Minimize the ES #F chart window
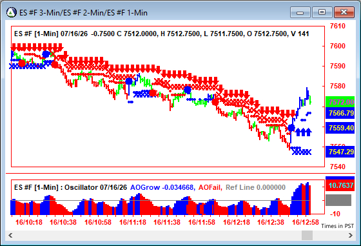The image size is (361, 246). pyautogui.click(x=300, y=12)
